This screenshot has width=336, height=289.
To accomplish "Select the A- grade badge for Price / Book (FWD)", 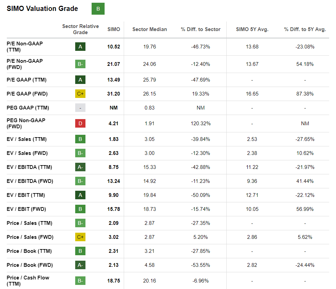I will point(80,265).
